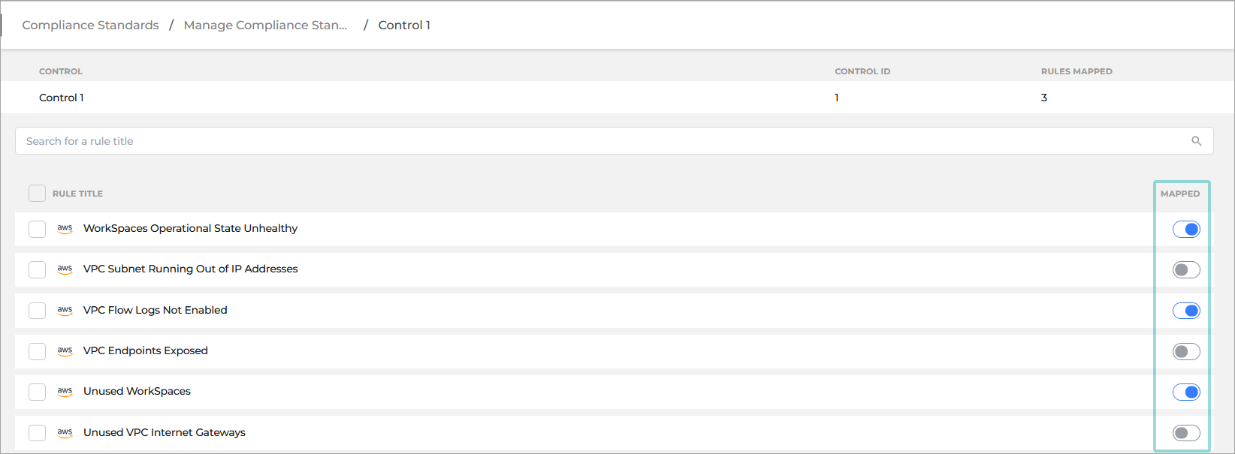Click the AWS icon beside VPC Endpoints Exposed
The height and width of the screenshot is (454, 1235).
[65, 350]
